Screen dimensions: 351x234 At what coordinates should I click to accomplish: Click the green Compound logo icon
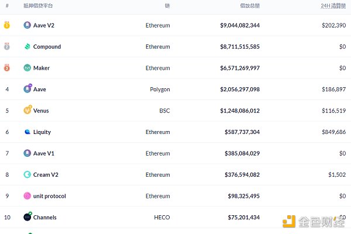(x=27, y=47)
